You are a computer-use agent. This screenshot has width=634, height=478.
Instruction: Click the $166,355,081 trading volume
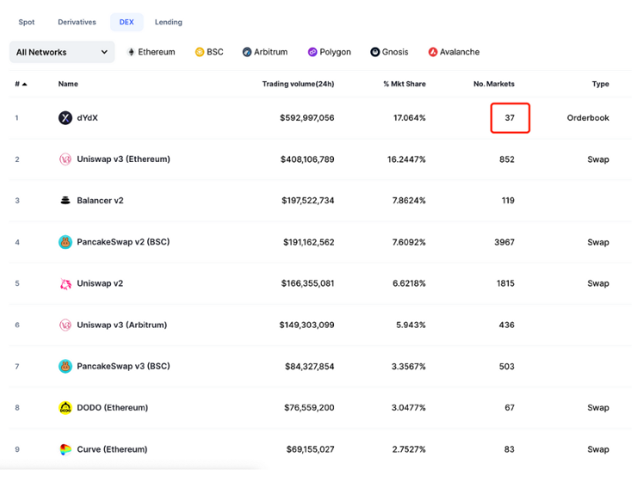point(308,284)
